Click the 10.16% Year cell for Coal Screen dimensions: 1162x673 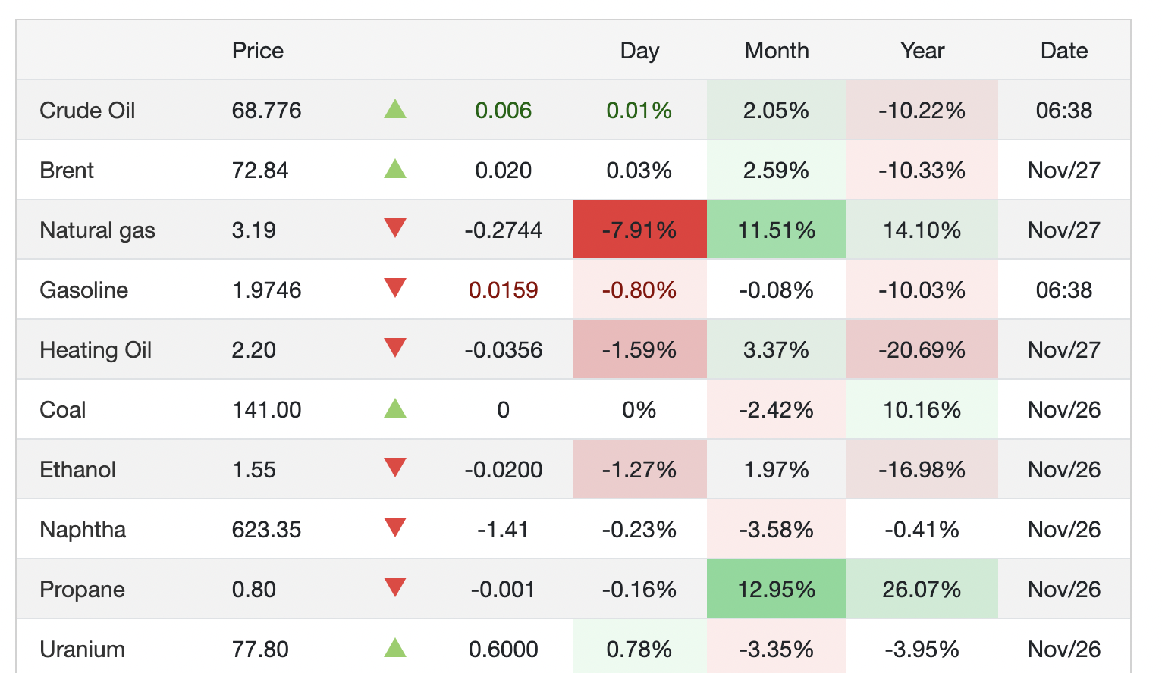click(x=922, y=409)
